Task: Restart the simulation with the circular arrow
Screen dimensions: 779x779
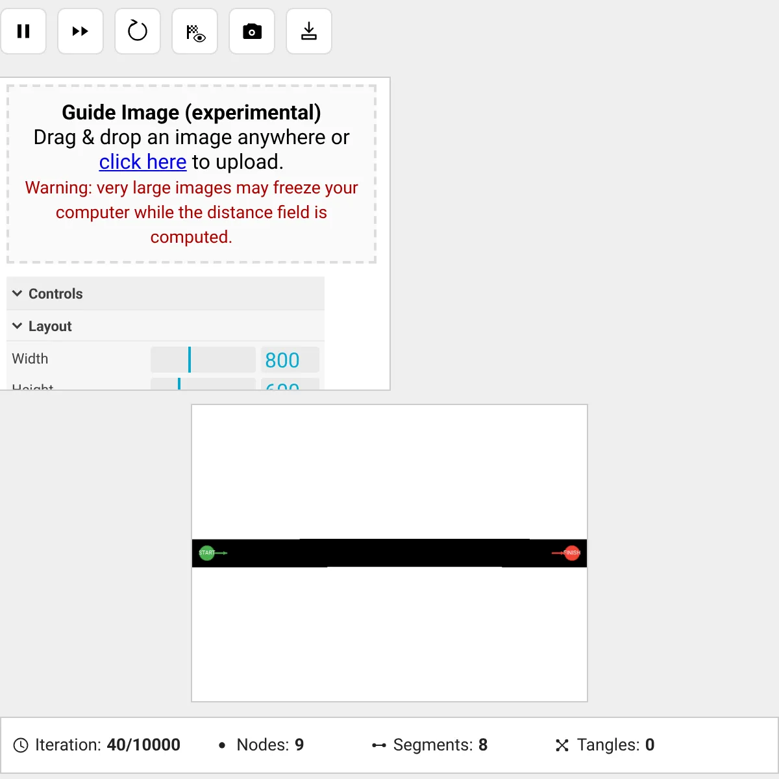Action: pyautogui.click(x=138, y=31)
